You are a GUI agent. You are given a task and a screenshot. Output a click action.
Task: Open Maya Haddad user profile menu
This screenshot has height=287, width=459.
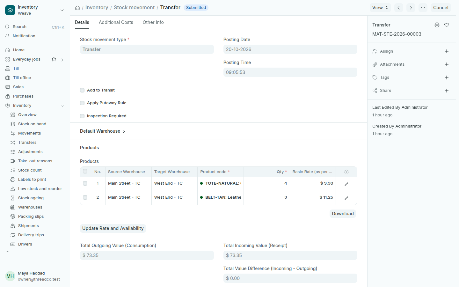click(35, 276)
